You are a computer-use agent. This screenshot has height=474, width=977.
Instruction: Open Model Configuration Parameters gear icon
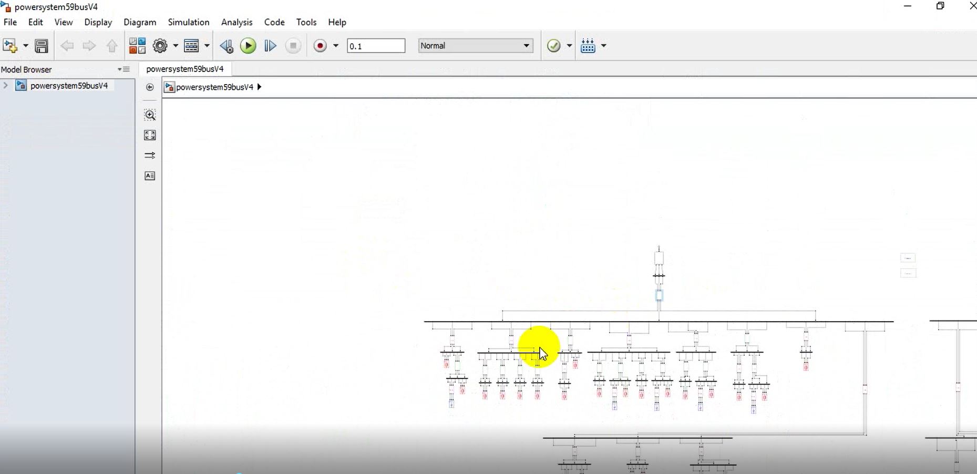(x=160, y=46)
